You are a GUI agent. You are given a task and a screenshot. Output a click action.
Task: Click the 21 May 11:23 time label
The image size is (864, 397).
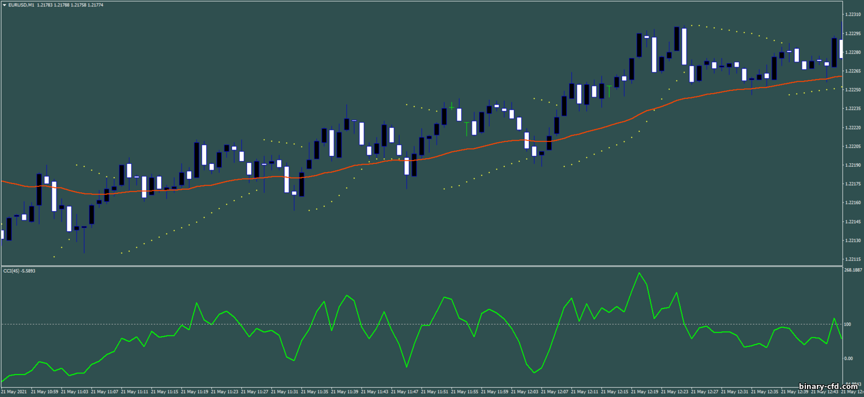click(x=225, y=392)
